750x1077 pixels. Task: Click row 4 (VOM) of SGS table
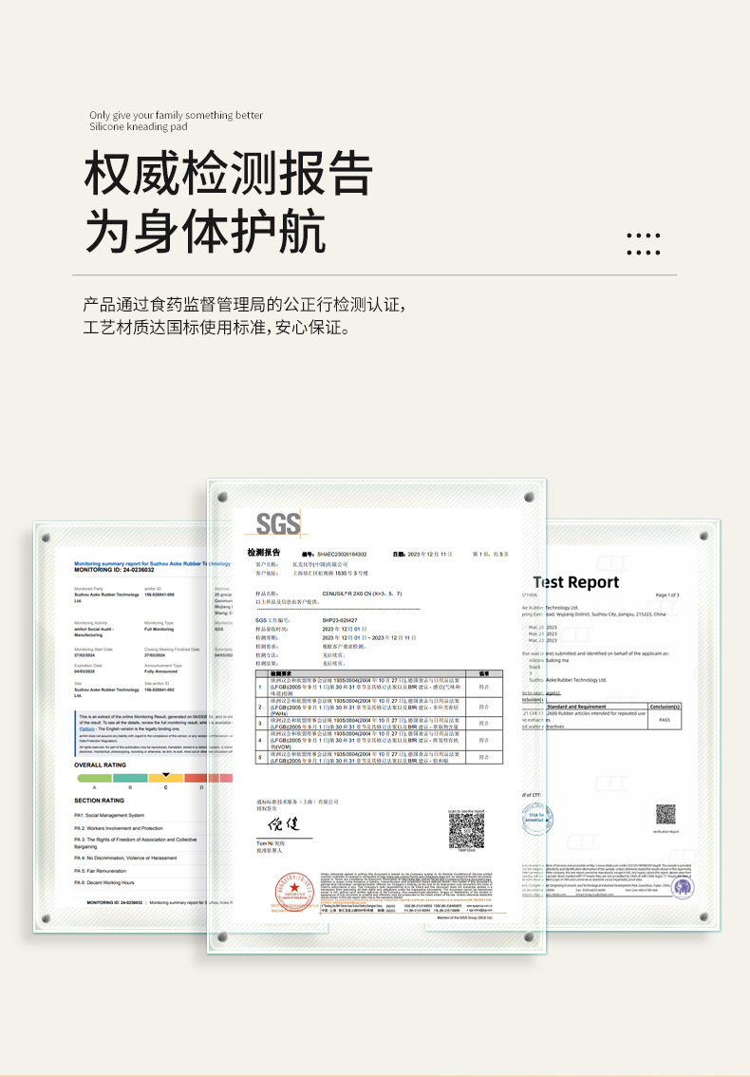tap(379, 740)
